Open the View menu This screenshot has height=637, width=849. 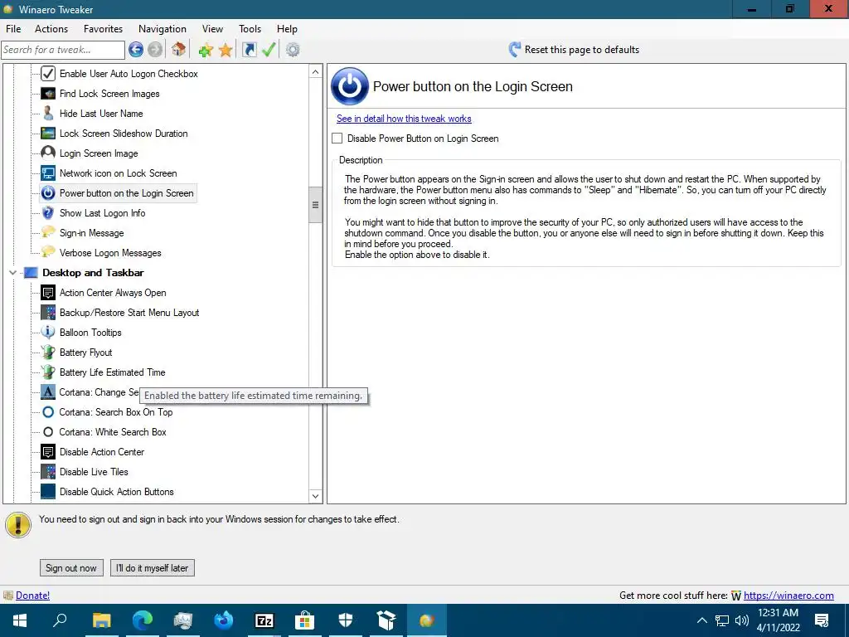pos(212,29)
